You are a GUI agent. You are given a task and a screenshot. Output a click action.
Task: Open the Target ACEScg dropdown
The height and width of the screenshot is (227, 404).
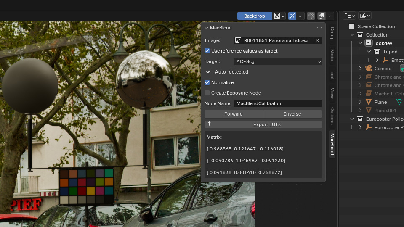(277, 61)
